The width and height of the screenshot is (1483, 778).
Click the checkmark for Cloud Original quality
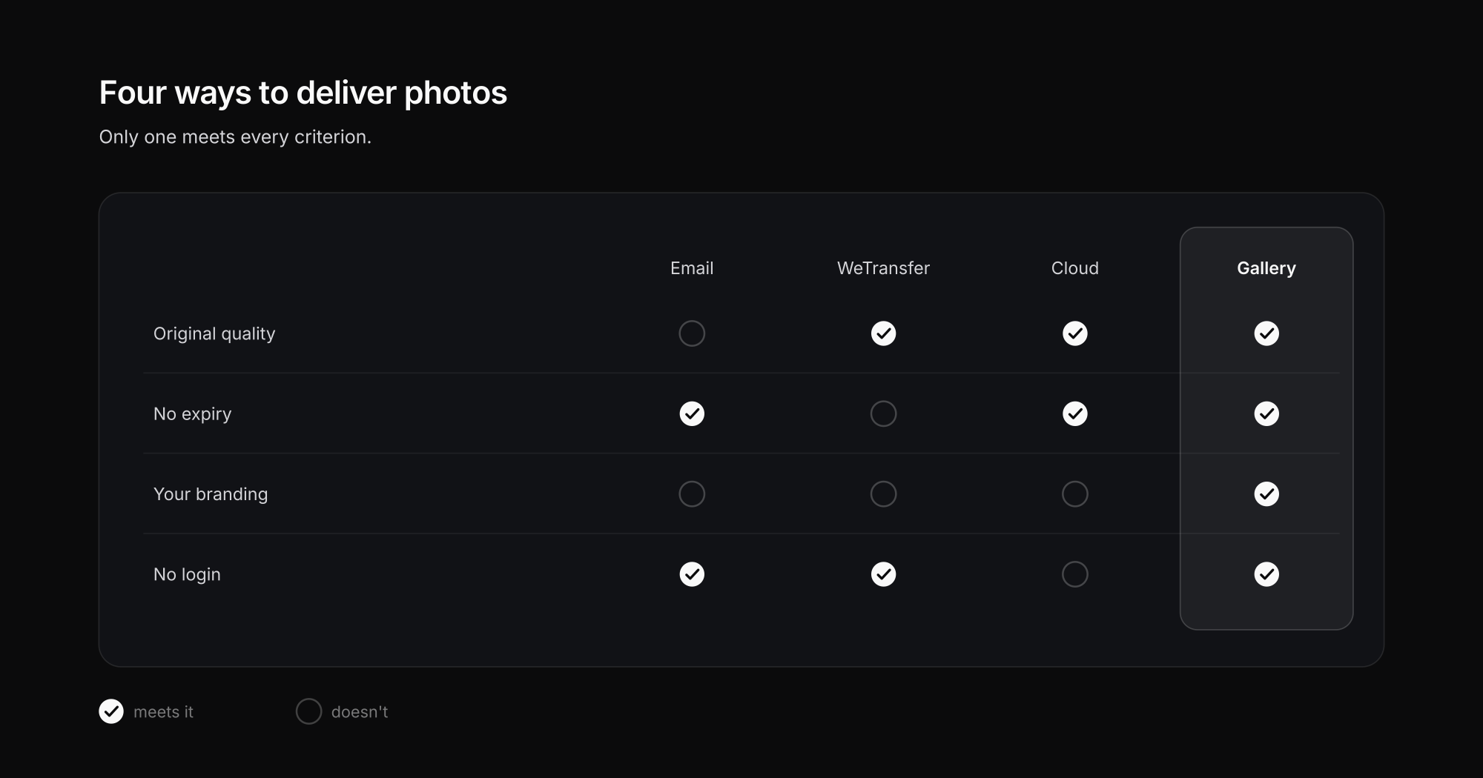pos(1074,333)
